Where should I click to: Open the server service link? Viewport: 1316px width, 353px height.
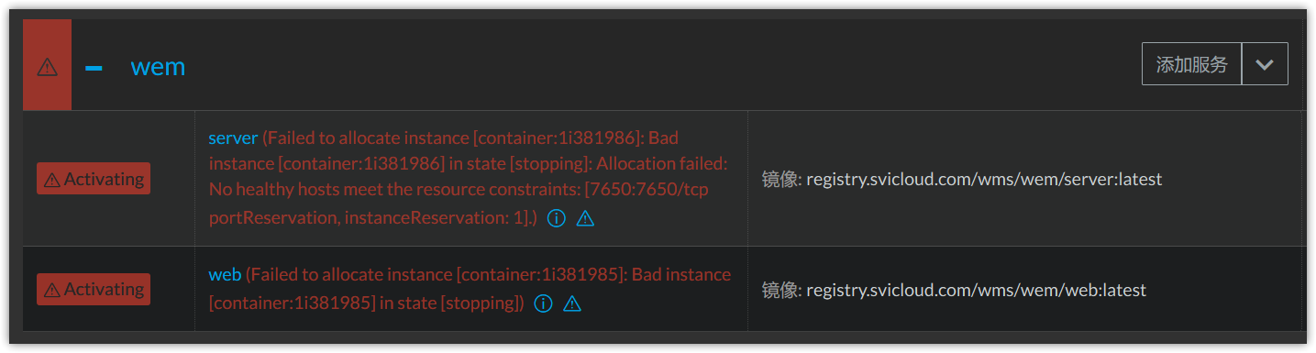(x=233, y=138)
